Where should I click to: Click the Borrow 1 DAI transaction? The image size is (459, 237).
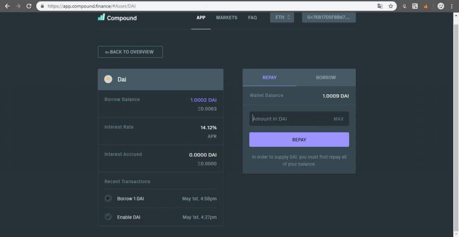pyautogui.click(x=160, y=198)
